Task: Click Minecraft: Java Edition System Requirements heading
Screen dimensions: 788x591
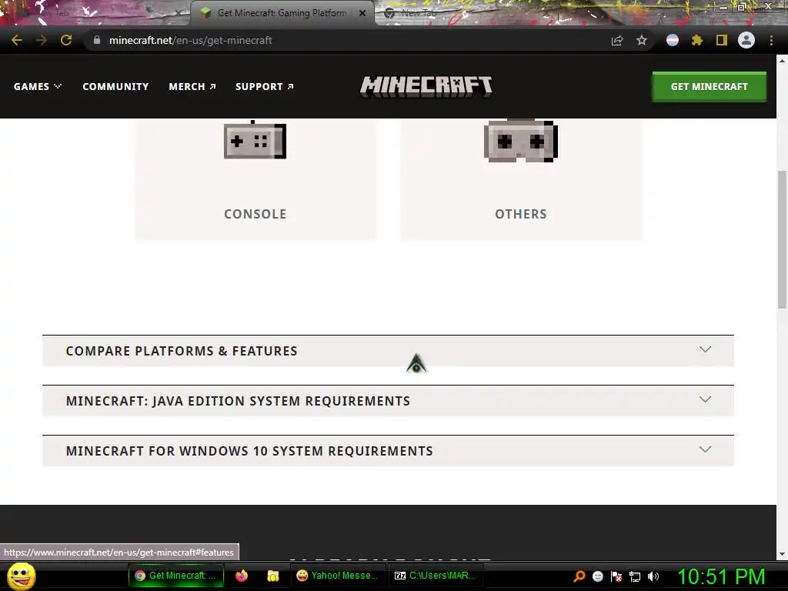Action: pos(238,401)
